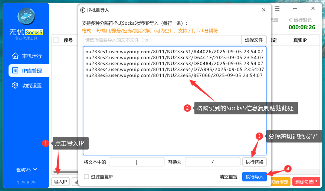This screenshot has height=191, width=325.
Task: Expand the 驱动V5 dropdown
Action: click(27, 170)
